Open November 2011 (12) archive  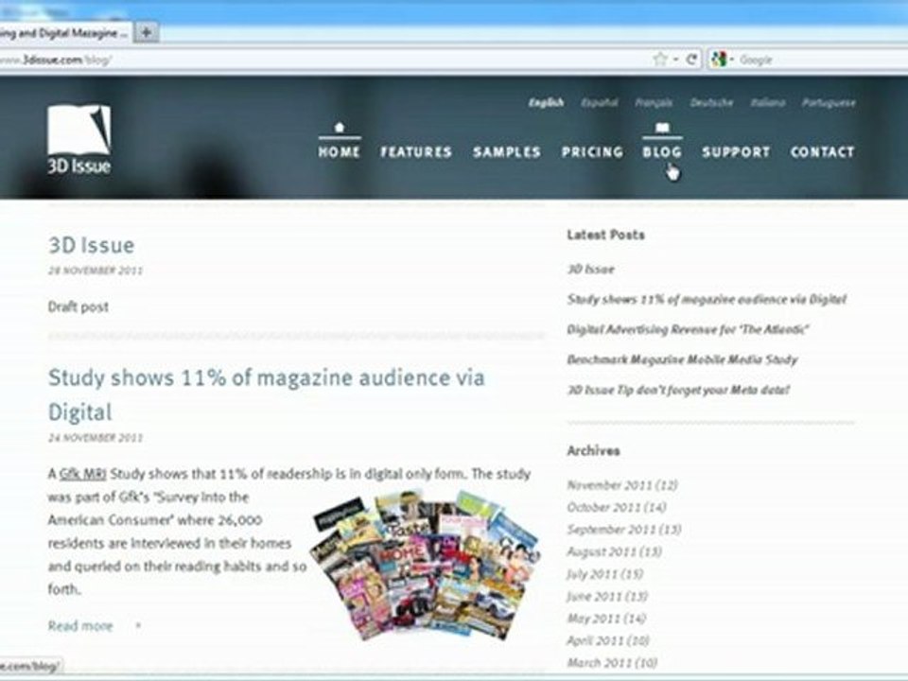pos(622,484)
